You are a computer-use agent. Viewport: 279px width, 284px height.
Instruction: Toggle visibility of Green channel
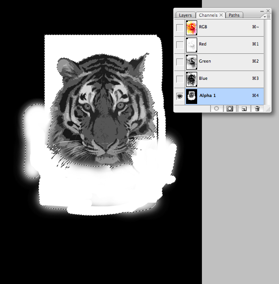click(179, 62)
